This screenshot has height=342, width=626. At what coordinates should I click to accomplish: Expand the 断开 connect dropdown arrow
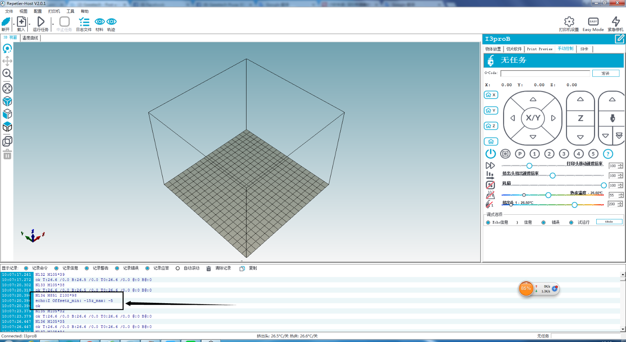tap(13, 24)
